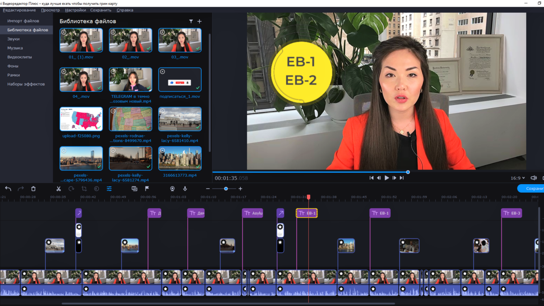This screenshot has height=306, width=544.
Task: Click the timeline horizontal scrollbar
Action: [228, 304]
